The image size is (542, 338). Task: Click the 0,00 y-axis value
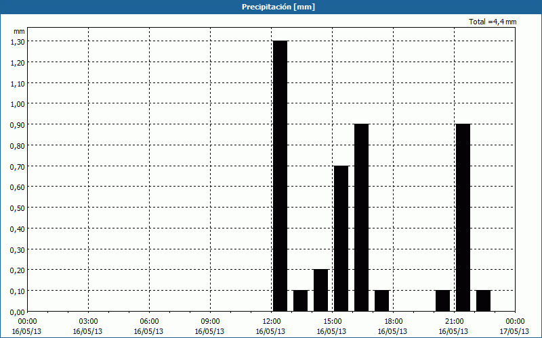click(x=18, y=312)
